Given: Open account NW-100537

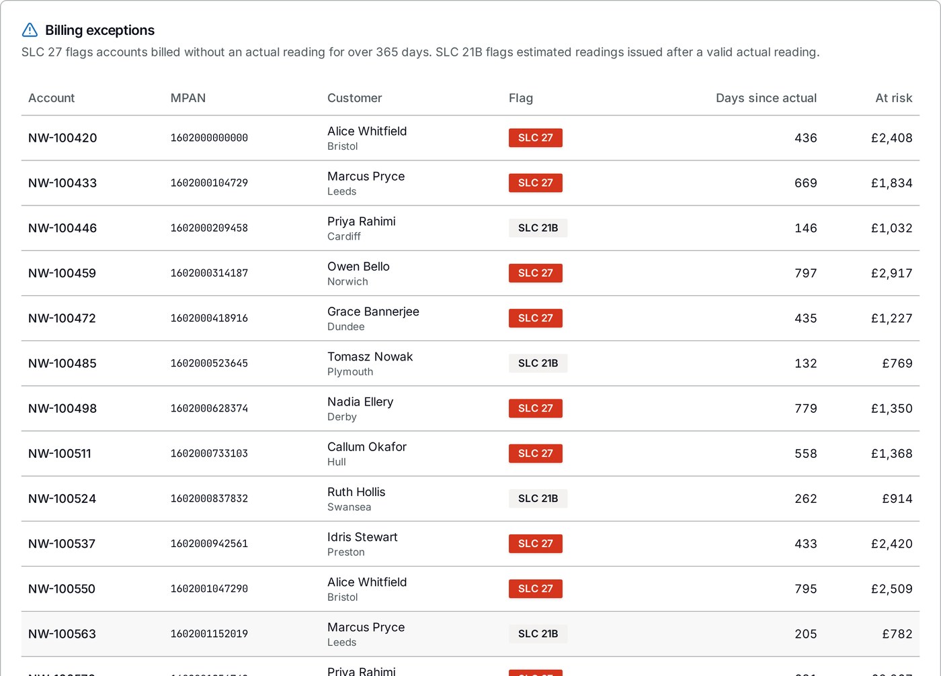Looking at the screenshot, I should (62, 543).
